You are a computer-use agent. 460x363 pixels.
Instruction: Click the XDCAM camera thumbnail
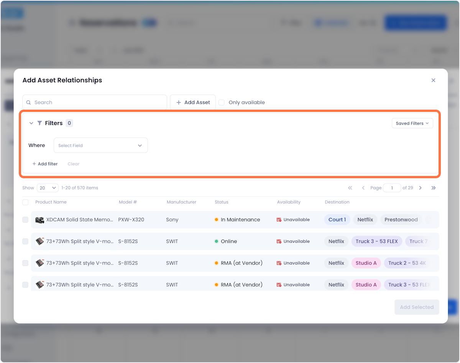click(x=40, y=220)
